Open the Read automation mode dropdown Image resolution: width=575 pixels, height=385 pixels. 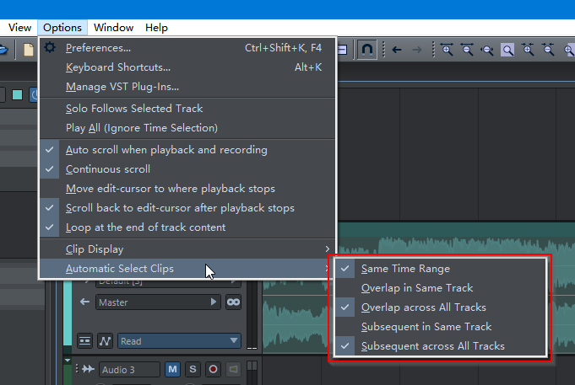pos(179,341)
